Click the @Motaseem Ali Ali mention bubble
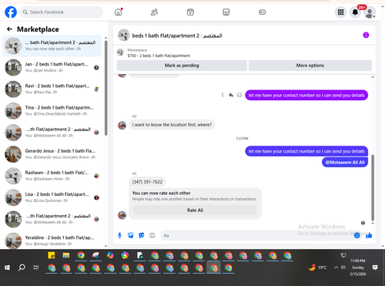This screenshot has height=286, width=385. coord(345,162)
